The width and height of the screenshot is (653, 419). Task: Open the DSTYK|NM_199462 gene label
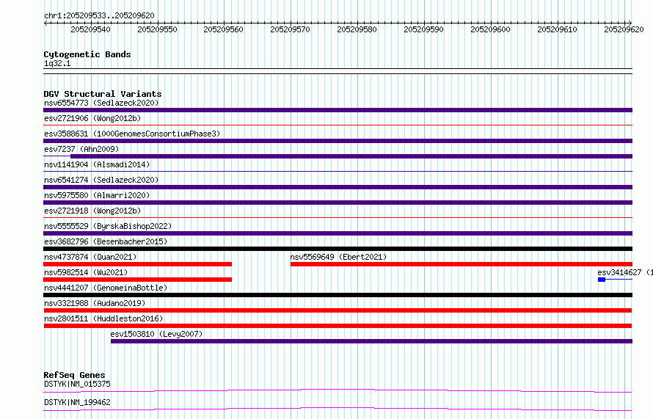tap(77, 402)
